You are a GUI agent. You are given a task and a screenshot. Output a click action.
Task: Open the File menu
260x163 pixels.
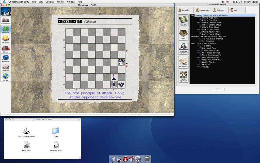(x=34, y=2)
